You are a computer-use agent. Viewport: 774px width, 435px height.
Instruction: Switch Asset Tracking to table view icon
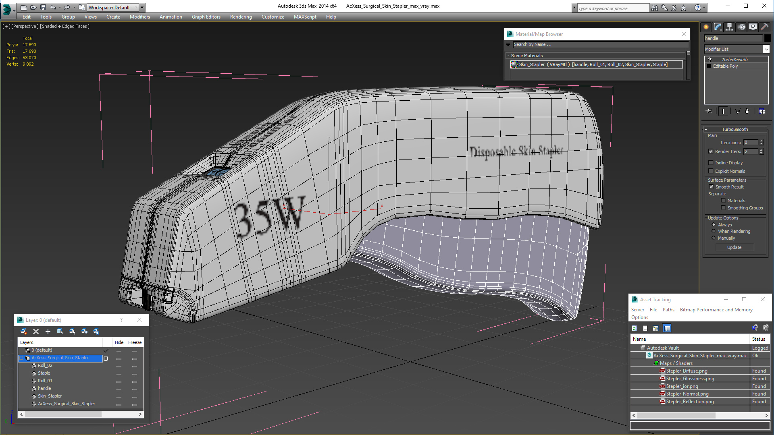tap(667, 328)
